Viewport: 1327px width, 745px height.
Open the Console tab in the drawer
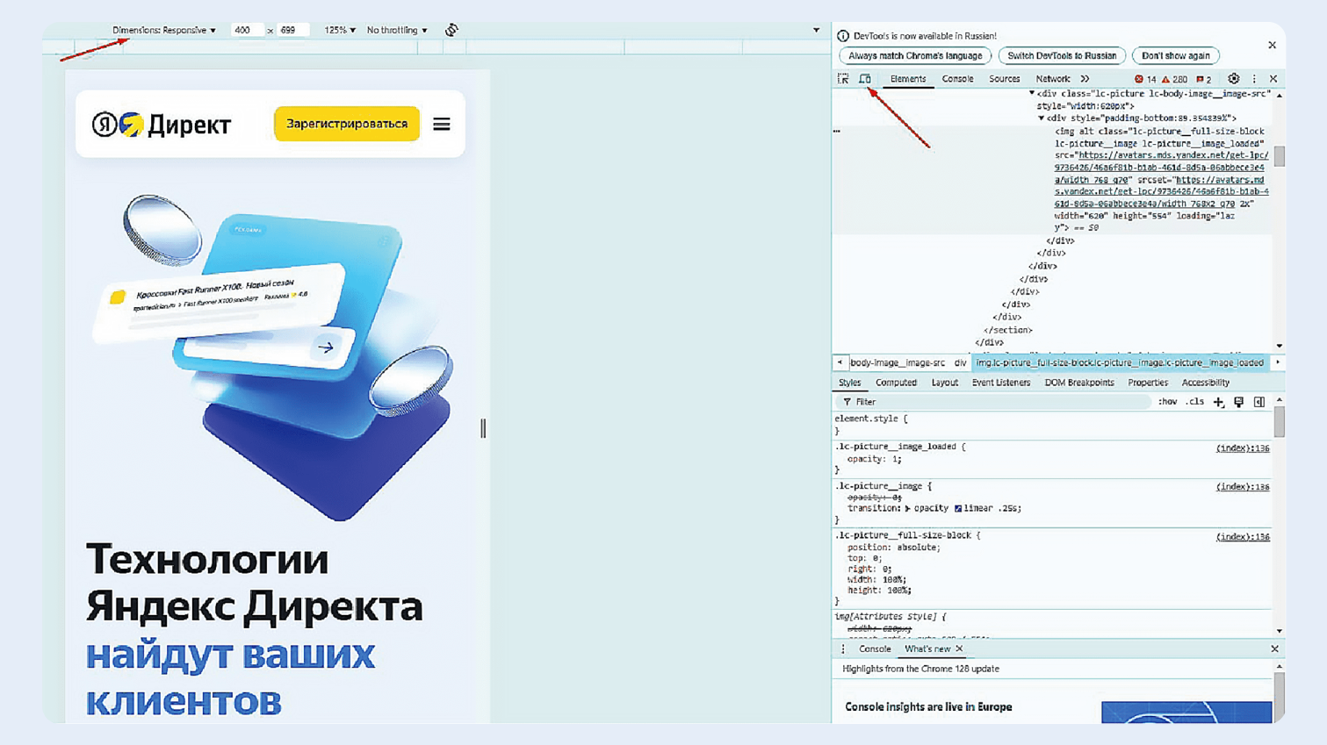coord(875,649)
